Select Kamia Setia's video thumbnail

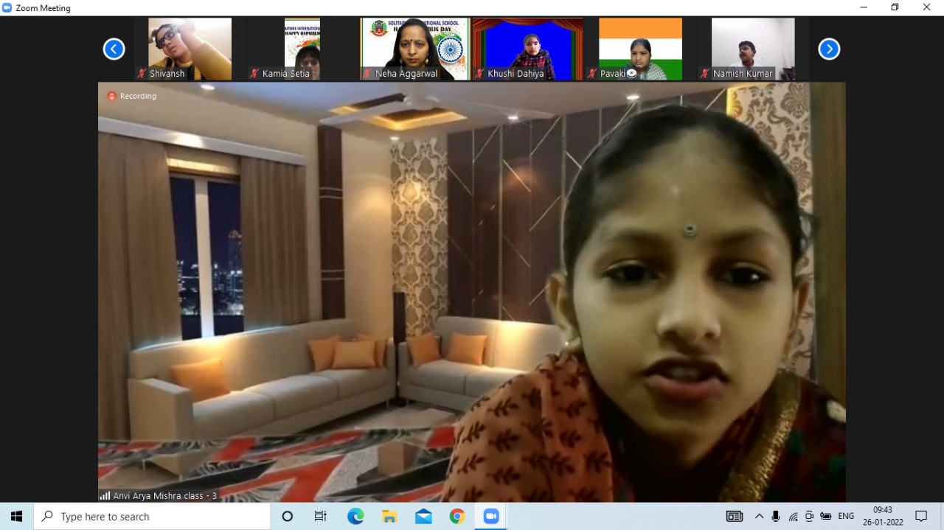[302, 49]
